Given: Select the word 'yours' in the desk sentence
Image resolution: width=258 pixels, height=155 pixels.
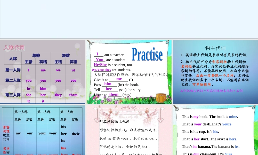Looking at the screenshot, I should pyautogui.click(x=227, y=124).
